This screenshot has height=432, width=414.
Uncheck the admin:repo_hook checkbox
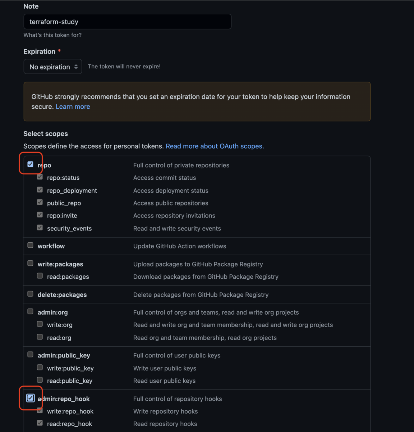[x=31, y=398]
